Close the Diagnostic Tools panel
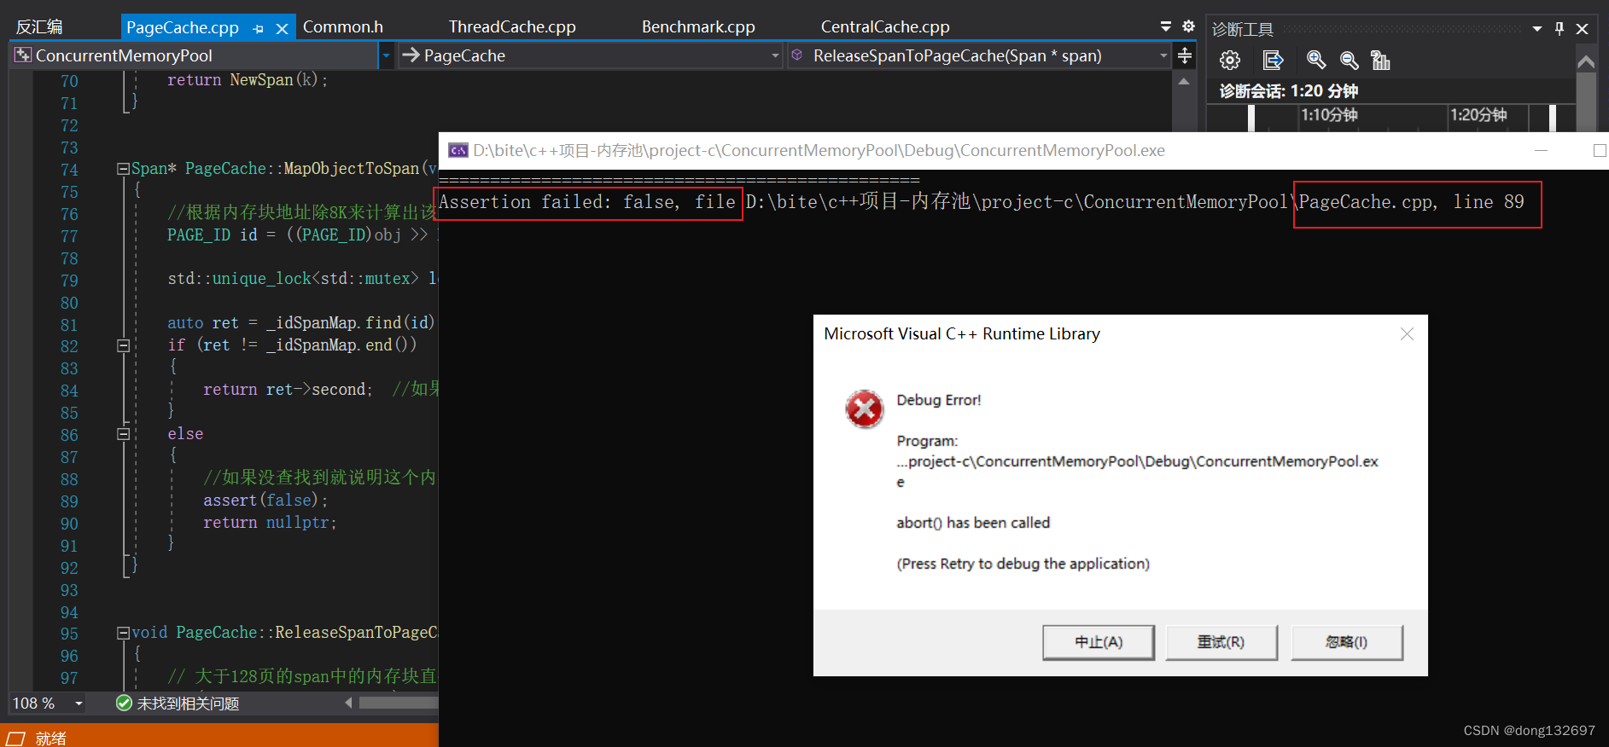The height and width of the screenshot is (747, 1609). click(x=1582, y=28)
